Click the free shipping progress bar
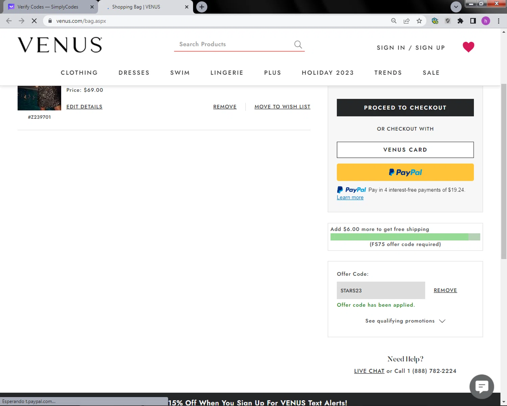 pyautogui.click(x=405, y=237)
